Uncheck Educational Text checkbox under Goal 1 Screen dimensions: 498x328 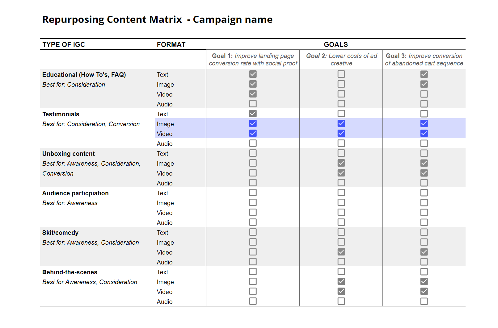click(253, 74)
